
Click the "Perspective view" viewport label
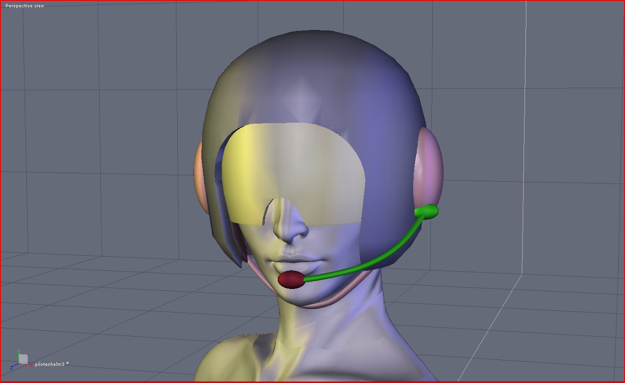tap(25, 6)
